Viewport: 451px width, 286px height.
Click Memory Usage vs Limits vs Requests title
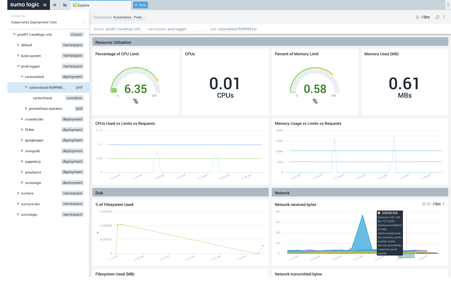(308, 124)
